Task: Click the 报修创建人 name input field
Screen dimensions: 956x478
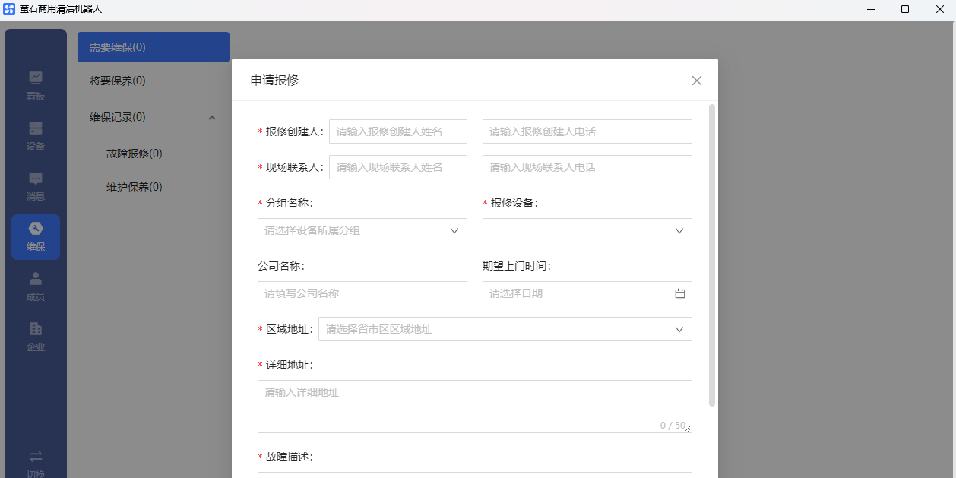Action: (x=397, y=131)
